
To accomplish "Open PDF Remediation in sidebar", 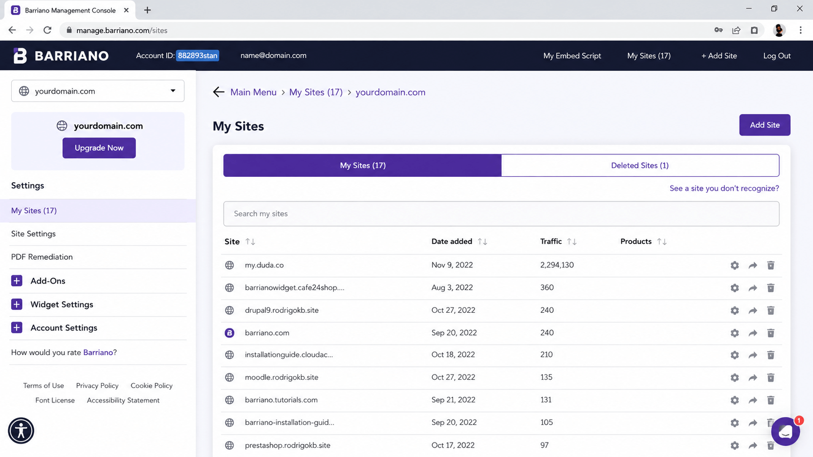I will coord(42,257).
